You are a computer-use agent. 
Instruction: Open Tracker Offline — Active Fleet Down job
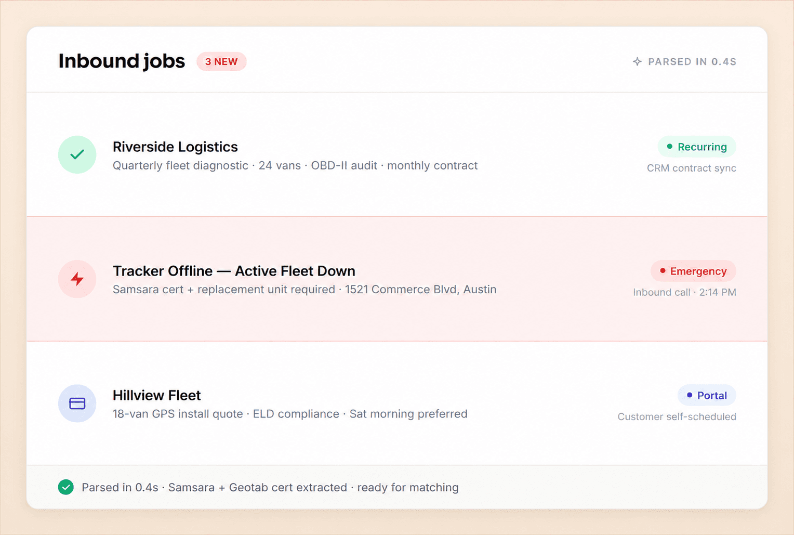coord(234,271)
